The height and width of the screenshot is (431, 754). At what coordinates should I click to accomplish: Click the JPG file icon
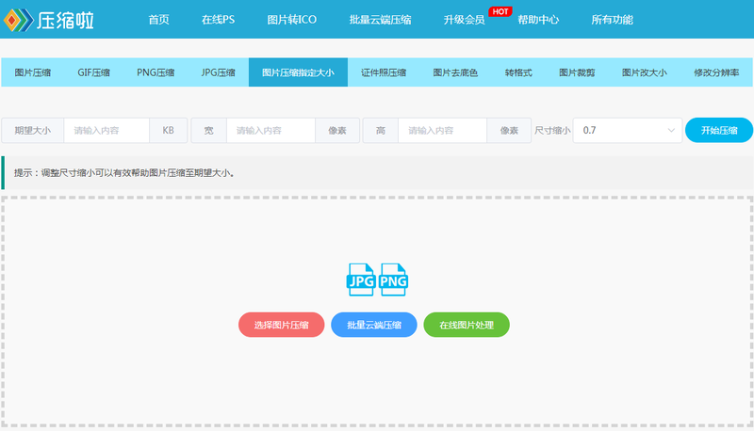361,279
